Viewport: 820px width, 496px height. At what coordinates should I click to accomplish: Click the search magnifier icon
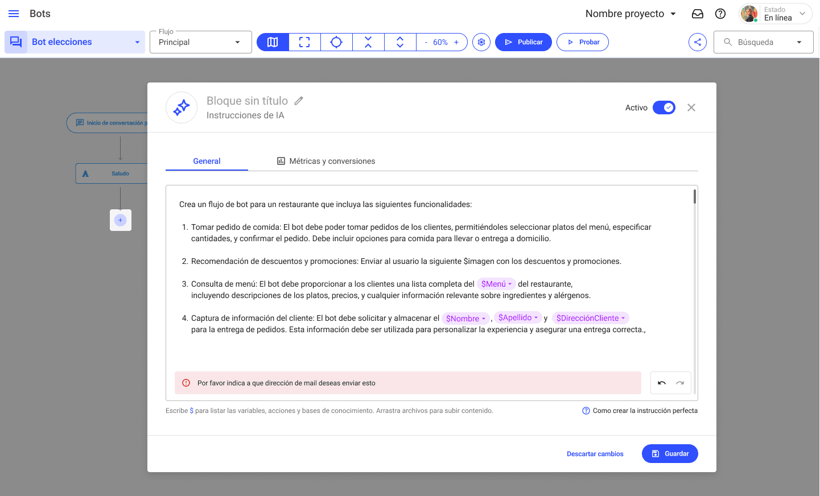point(728,42)
